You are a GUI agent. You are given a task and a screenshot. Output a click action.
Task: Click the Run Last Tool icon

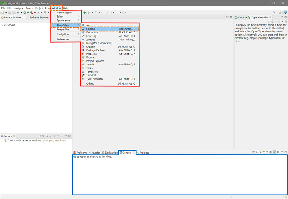pos(32,13)
